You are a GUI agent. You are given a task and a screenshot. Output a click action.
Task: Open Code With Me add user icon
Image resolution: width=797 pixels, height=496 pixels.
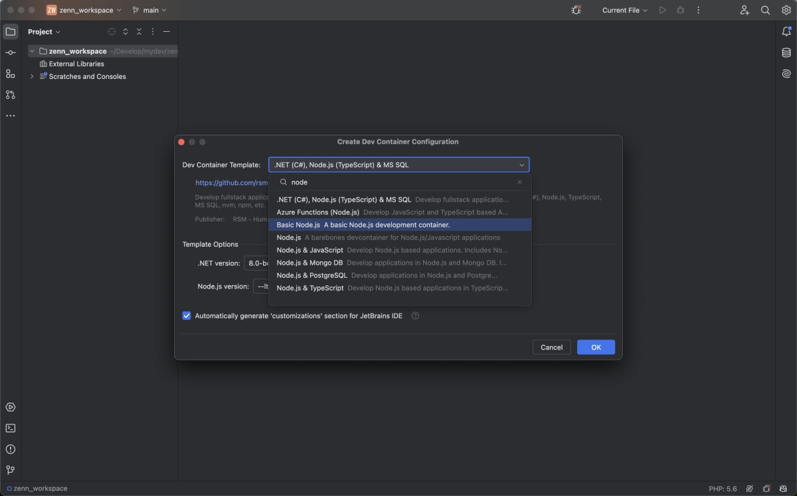point(745,10)
